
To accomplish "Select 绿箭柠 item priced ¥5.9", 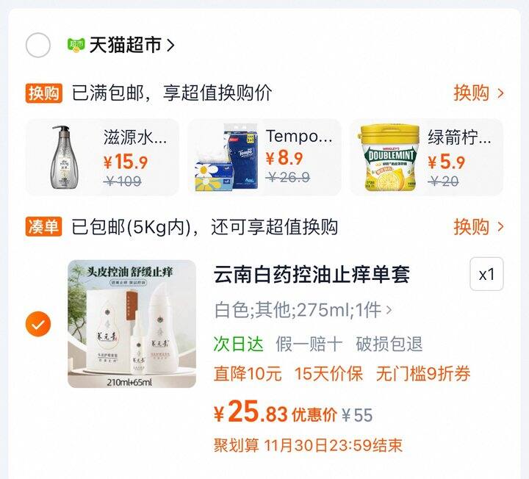I will (x=426, y=157).
